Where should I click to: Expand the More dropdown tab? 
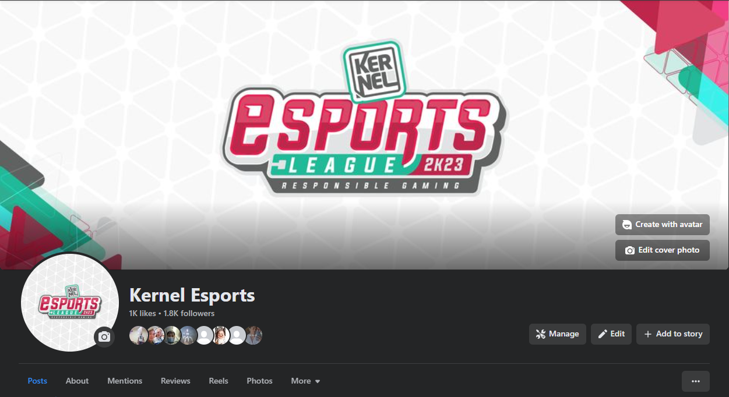(305, 381)
